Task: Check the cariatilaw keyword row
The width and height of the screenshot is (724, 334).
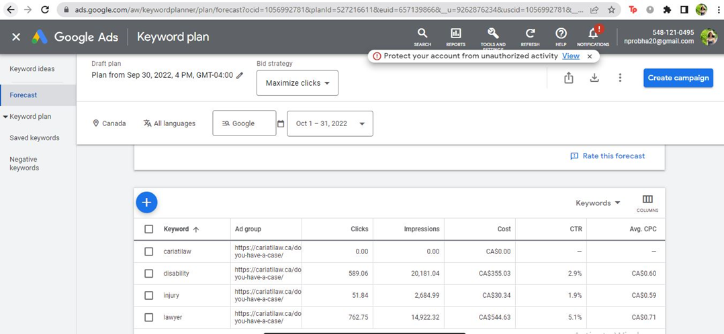Action: (x=148, y=252)
